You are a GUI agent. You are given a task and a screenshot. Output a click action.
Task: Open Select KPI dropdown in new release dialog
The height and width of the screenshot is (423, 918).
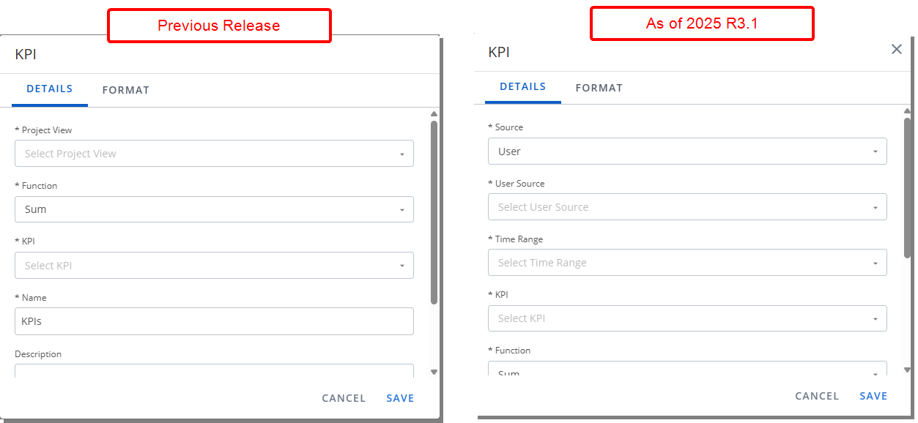tap(687, 318)
